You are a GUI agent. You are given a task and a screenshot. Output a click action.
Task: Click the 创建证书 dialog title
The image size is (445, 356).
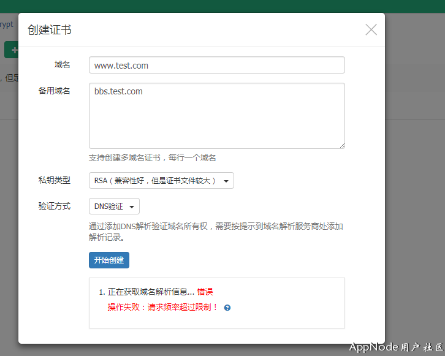pos(50,29)
